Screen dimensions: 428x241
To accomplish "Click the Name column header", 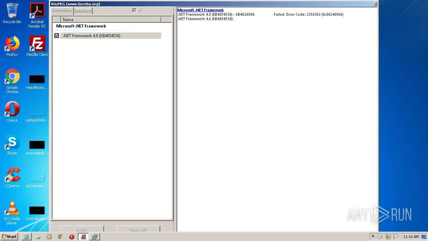I will click(x=111, y=20).
